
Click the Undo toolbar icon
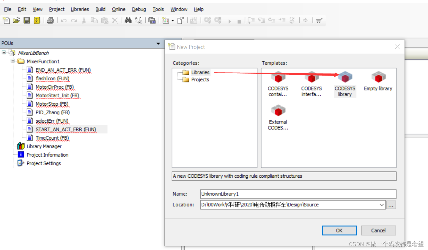tap(64, 21)
